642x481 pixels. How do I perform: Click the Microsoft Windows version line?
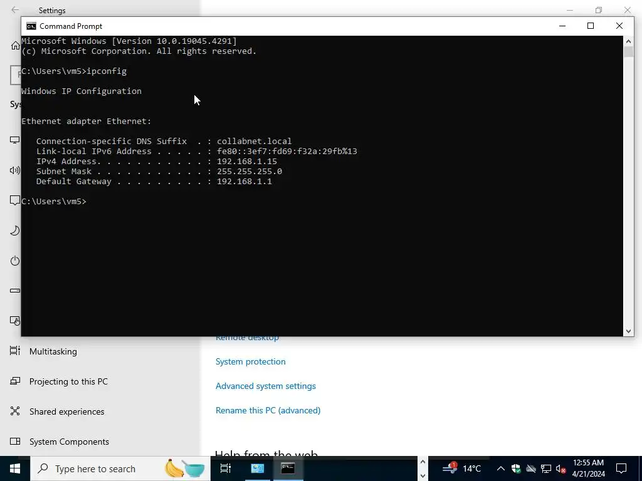[x=129, y=41]
